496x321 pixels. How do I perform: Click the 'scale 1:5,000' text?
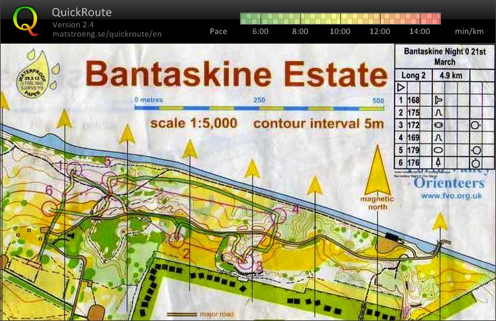coord(194,123)
